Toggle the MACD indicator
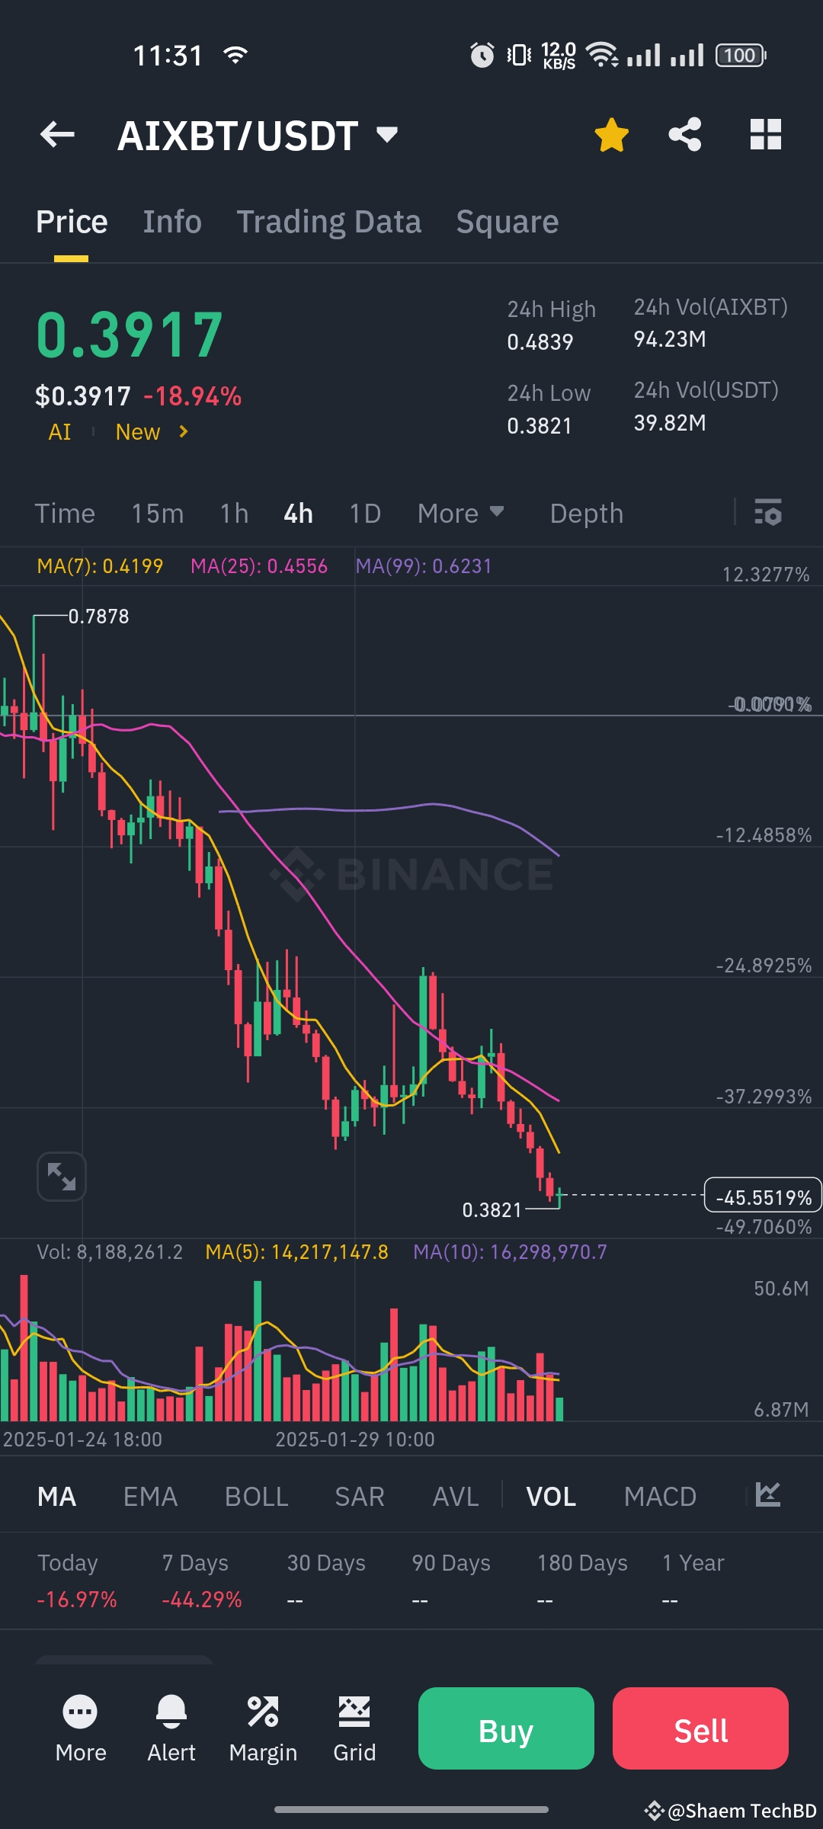The image size is (823, 1829). coord(660,1497)
